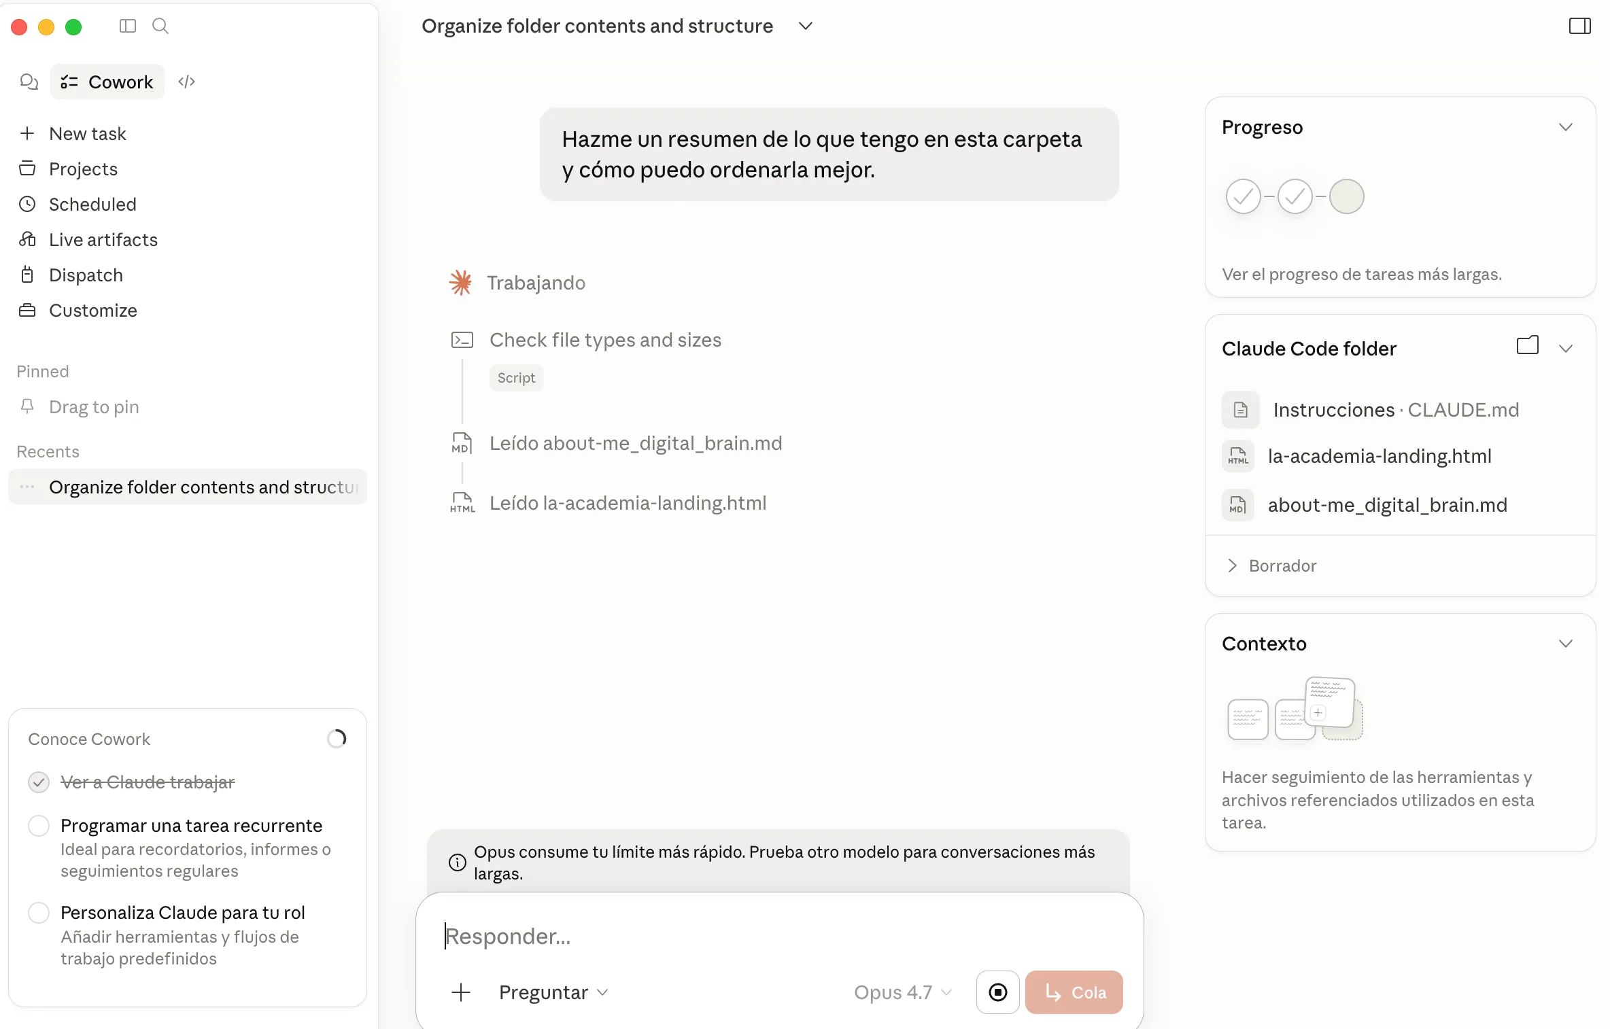
Task: Open Scheduled in the sidebar
Action: tap(92, 204)
